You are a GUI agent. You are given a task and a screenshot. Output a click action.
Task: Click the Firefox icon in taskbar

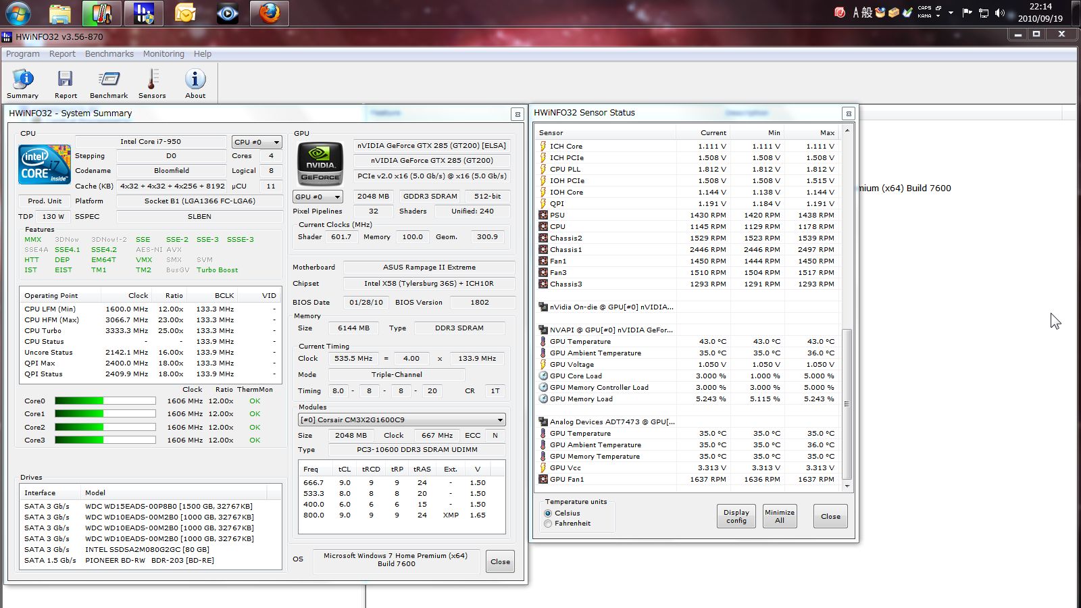pos(270,14)
